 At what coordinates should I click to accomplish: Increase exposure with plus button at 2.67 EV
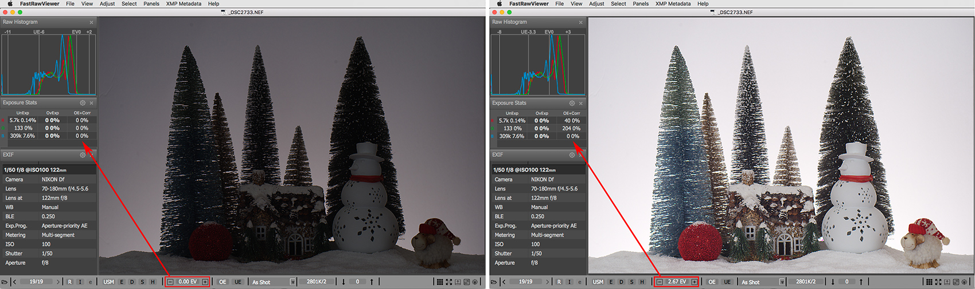pyautogui.click(x=694, y=282)
